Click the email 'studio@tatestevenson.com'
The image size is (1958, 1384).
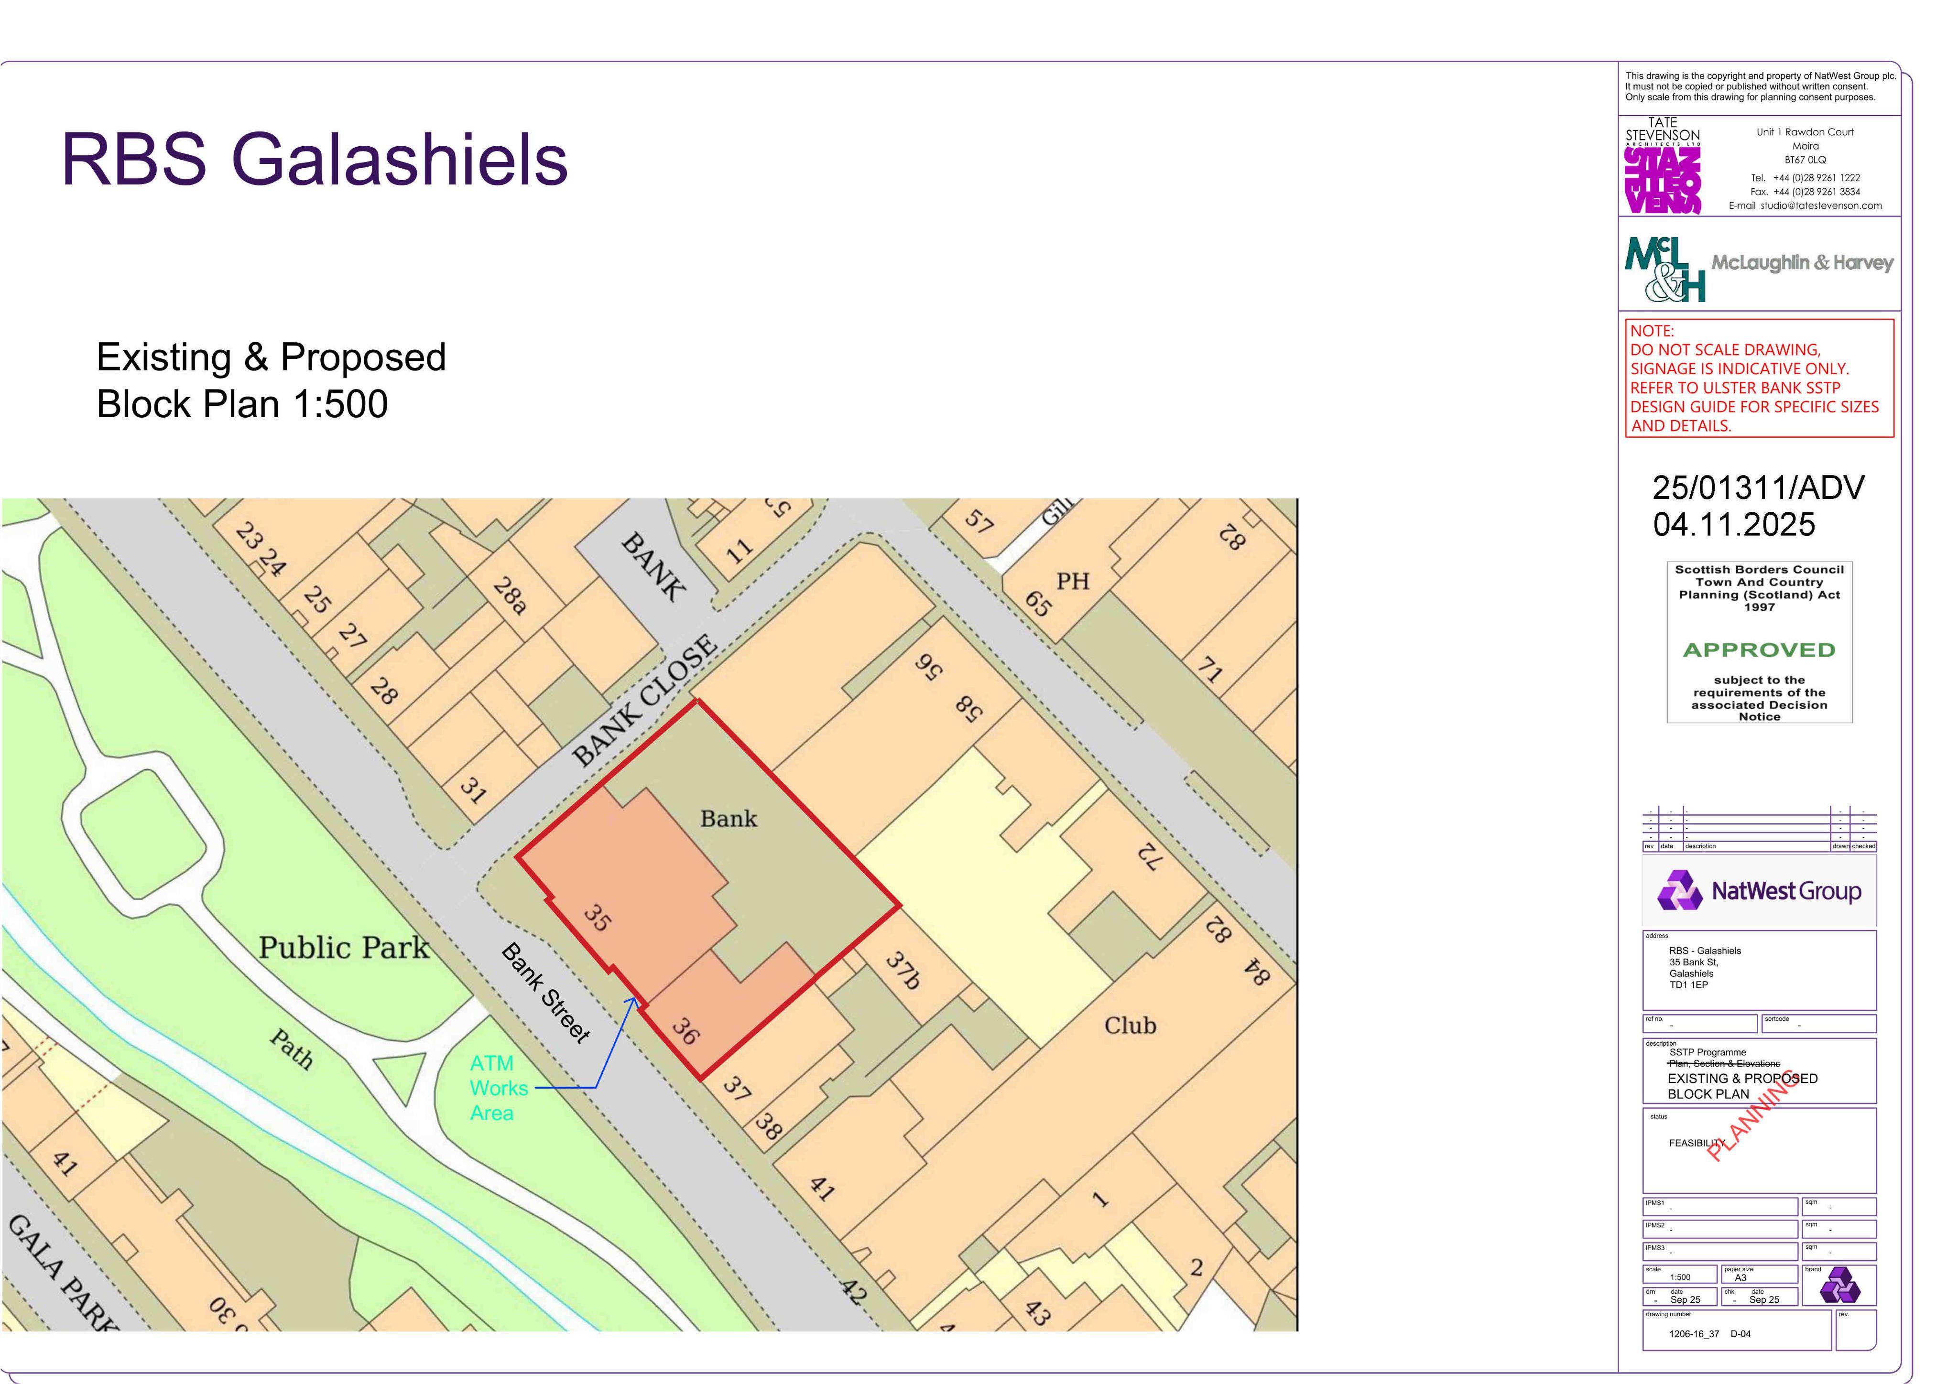1821,205
